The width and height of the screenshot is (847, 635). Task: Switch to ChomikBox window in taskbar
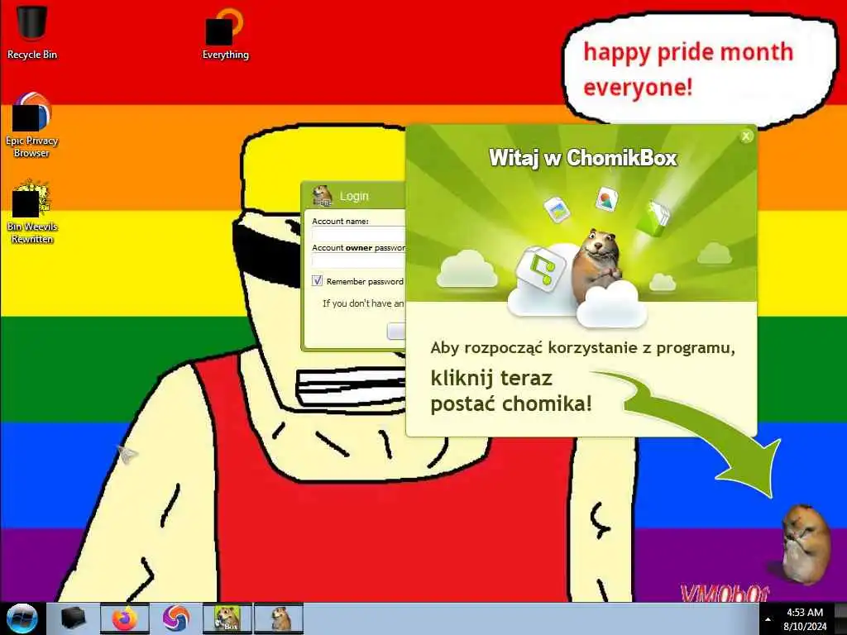227,618
